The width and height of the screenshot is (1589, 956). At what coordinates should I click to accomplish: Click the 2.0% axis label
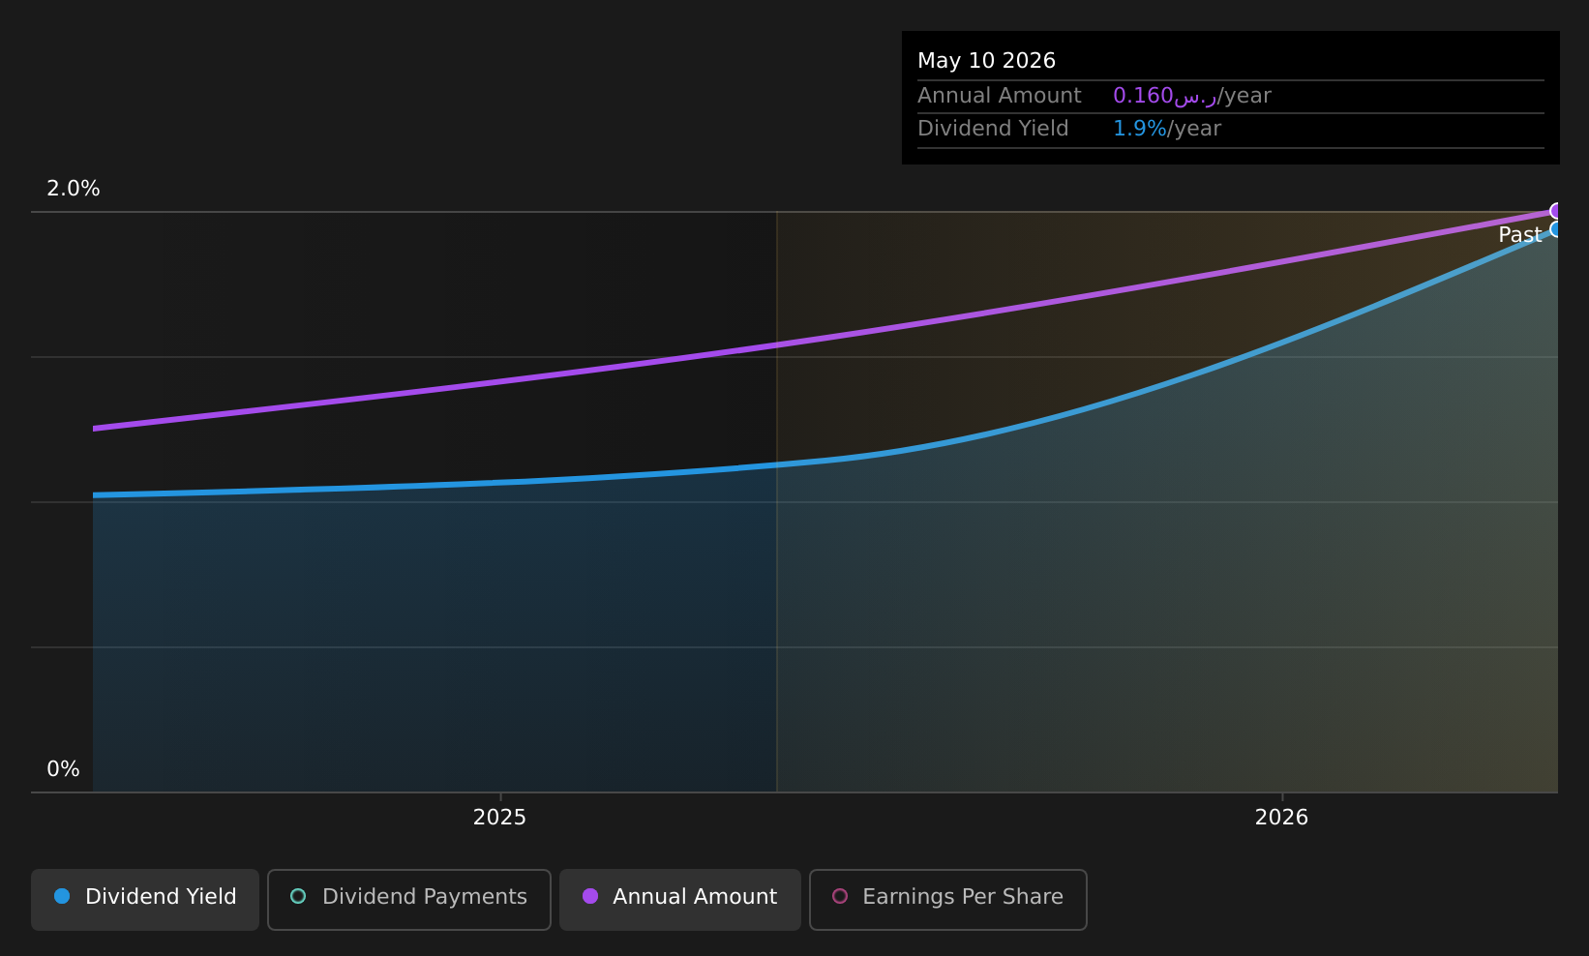tap(74, 189)
